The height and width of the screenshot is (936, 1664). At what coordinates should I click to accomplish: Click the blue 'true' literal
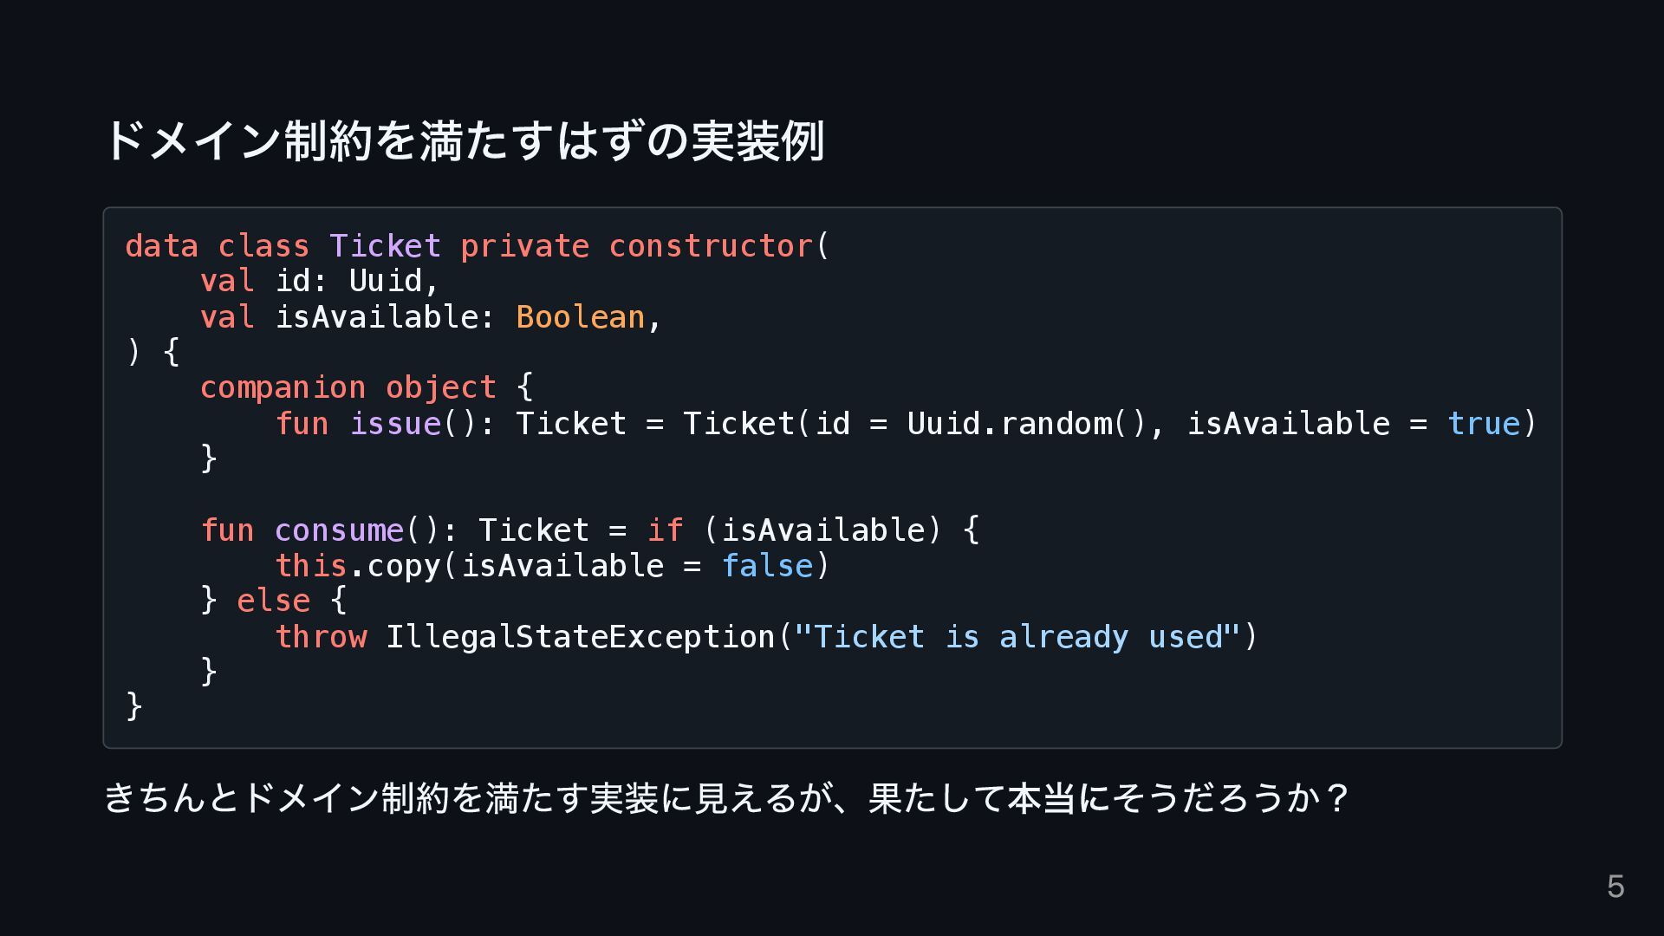[x=1484, y=424]
